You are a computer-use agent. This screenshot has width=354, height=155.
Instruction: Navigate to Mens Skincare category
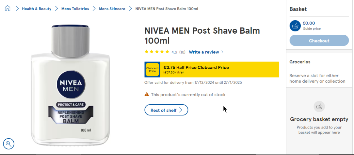[x=112, y=9]
